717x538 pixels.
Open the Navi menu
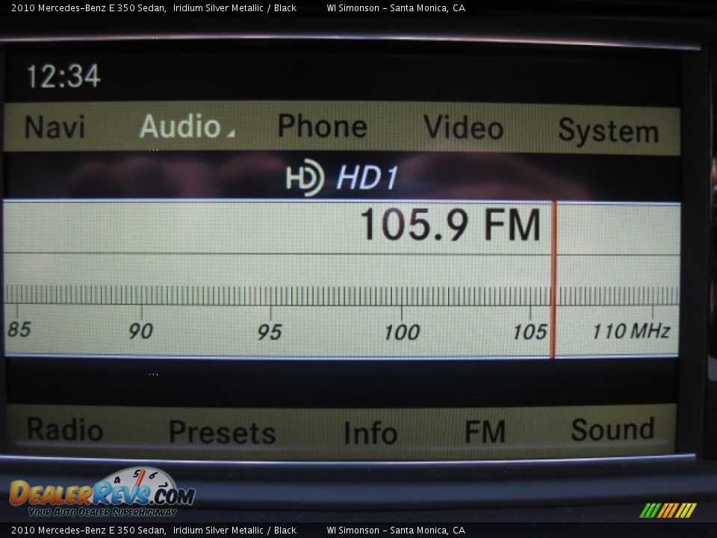[x=55, y=127]
